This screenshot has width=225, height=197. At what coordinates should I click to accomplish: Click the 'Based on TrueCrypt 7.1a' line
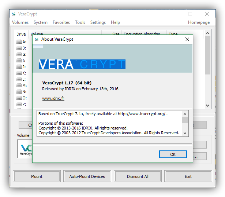(x=103, y=114)
